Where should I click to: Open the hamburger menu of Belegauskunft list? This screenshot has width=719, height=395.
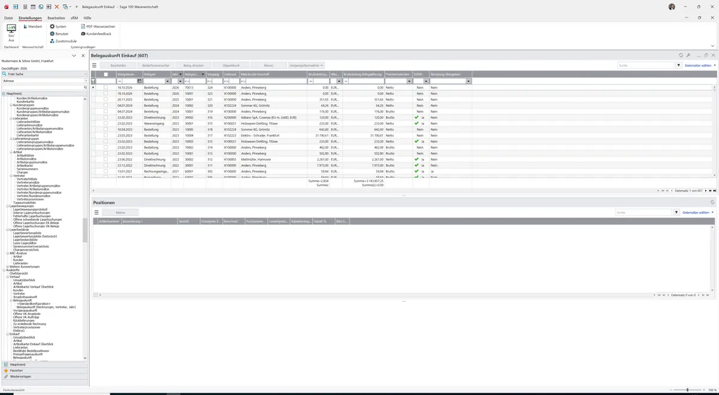pos(95,65)
